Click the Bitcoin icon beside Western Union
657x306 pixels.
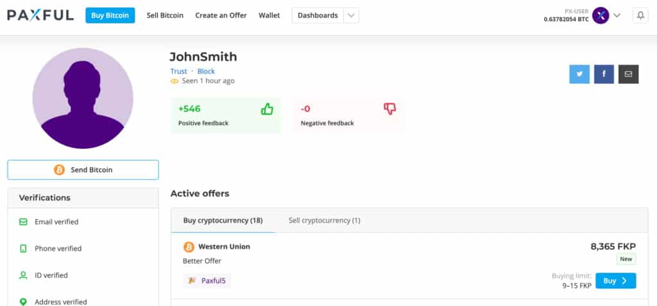pos(189,247)
